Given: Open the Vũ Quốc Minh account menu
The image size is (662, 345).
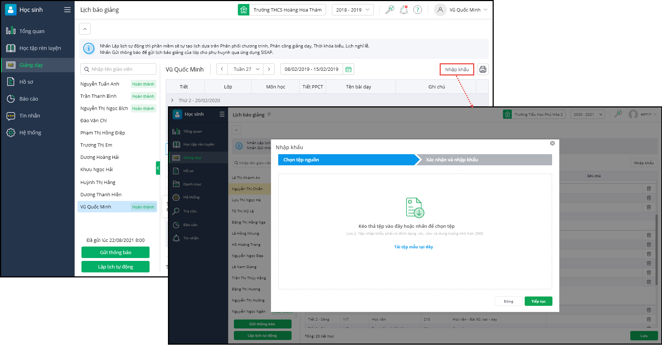Looking at the screenshot, I should coord(461,10).
